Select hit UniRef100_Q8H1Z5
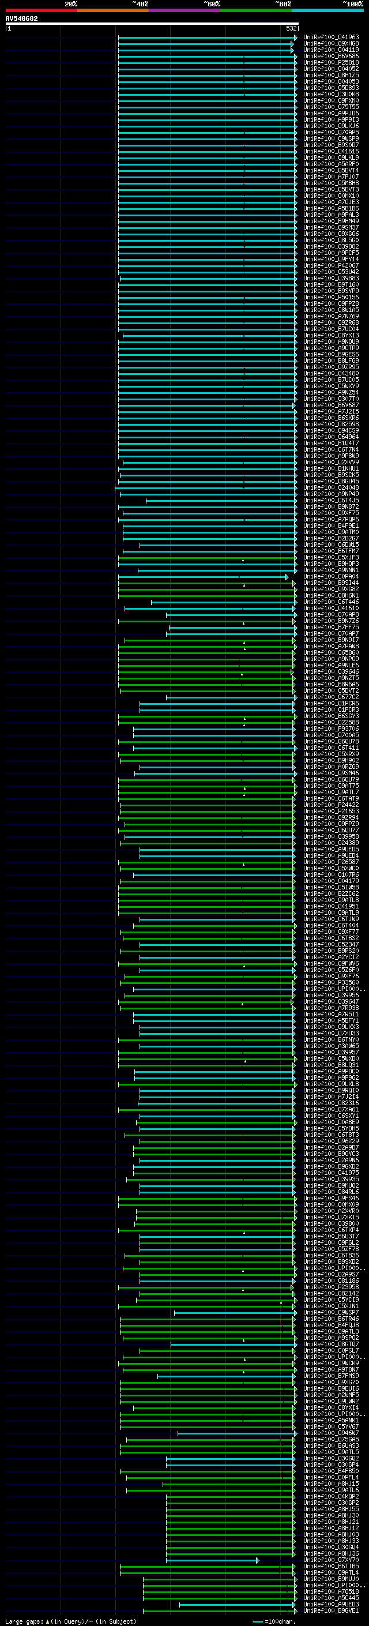 point(331,75)
